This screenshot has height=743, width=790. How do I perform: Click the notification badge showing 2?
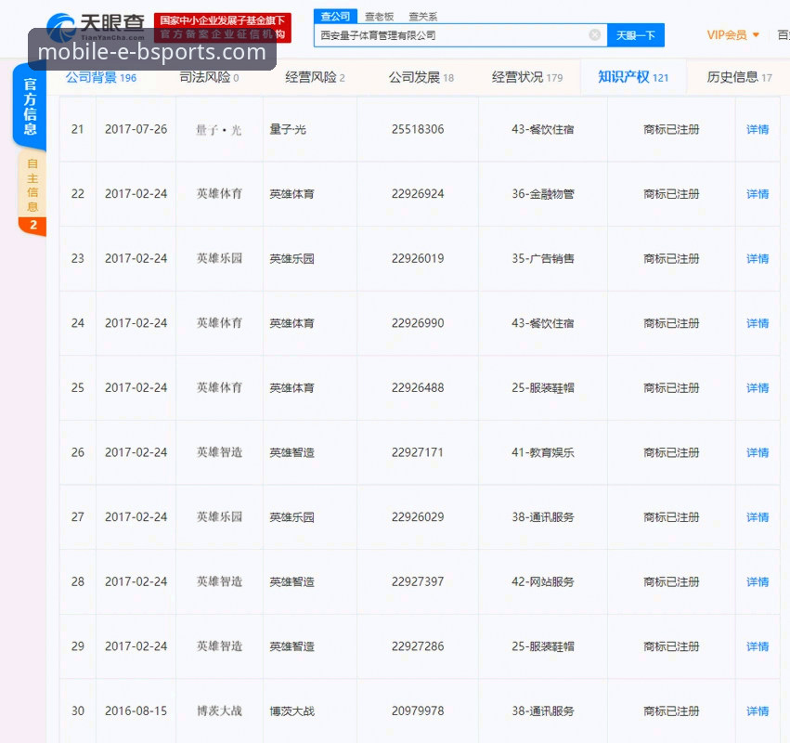[31, 226]
